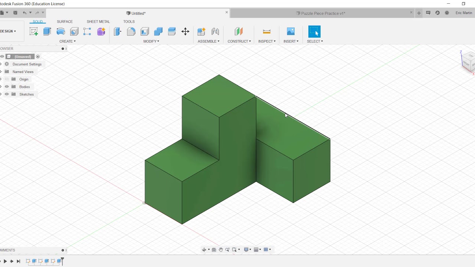Open the Grid and Snaps dropdown

(x=257, y=250)
